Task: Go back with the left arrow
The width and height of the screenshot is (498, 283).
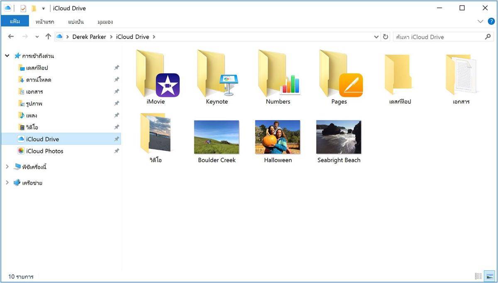Action: pyautogui.click(x=11, y=36)
